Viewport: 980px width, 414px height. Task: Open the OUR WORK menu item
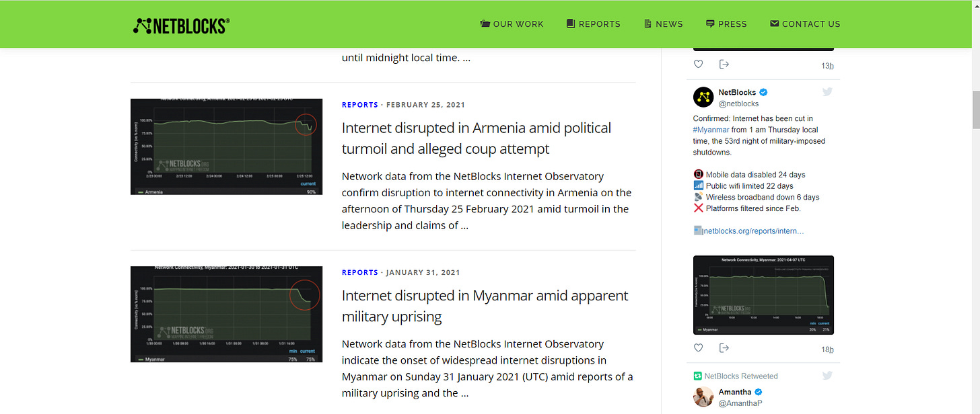[x=512, y=24]
